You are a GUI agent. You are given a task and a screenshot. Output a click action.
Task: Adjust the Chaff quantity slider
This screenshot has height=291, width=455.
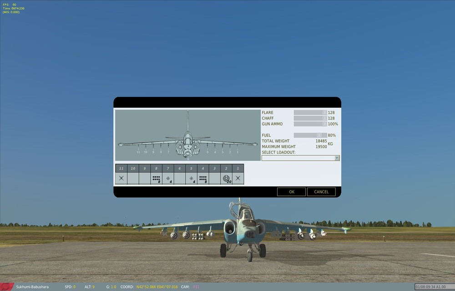point(310,118)
